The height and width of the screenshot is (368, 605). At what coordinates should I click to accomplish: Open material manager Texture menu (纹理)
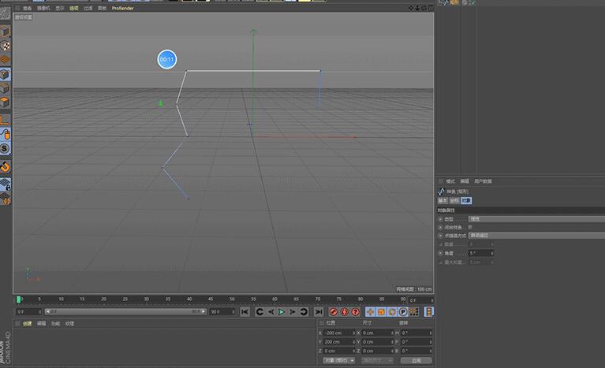[69, 324]
